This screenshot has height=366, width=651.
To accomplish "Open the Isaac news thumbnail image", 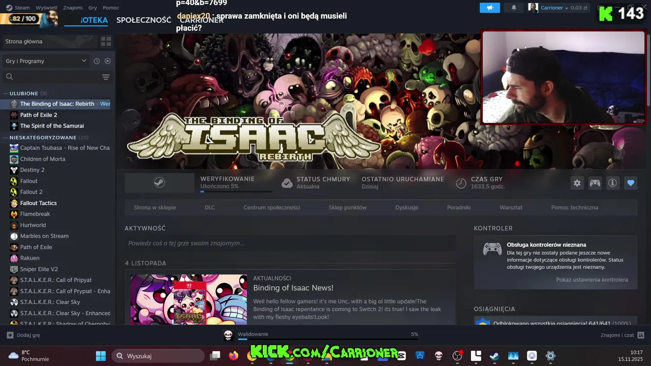I will click(x=188, y=299).
